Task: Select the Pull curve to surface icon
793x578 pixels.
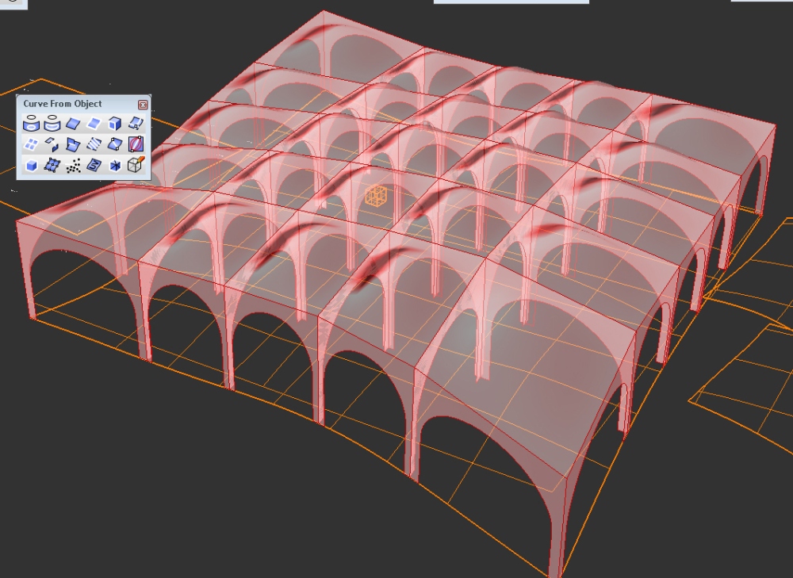Action: [52, 124]
